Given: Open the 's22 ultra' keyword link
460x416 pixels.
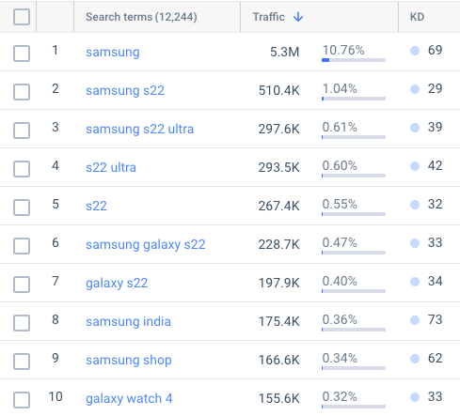Looking at the screenshot, I should click(111, 167).
